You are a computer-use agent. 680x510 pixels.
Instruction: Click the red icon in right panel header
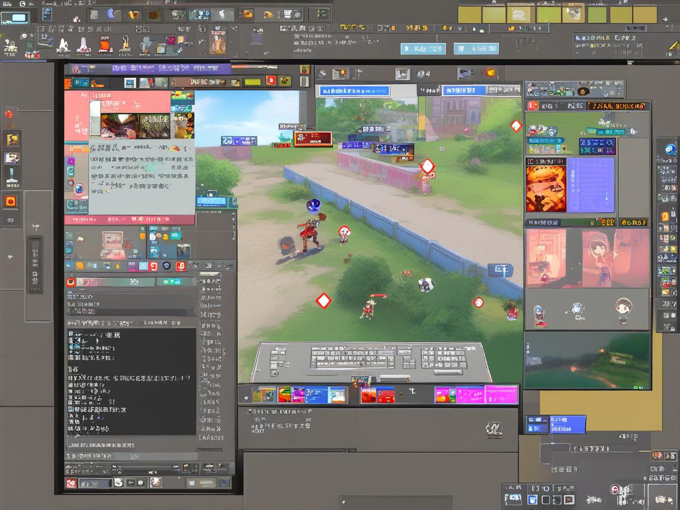point(533,106)
